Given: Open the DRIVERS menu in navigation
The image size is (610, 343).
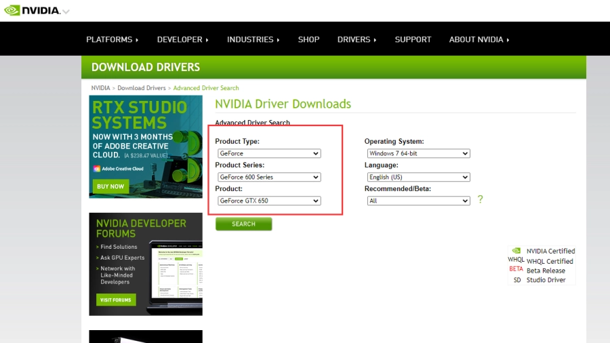Looking at the screenshot, I should coord(357,39).
